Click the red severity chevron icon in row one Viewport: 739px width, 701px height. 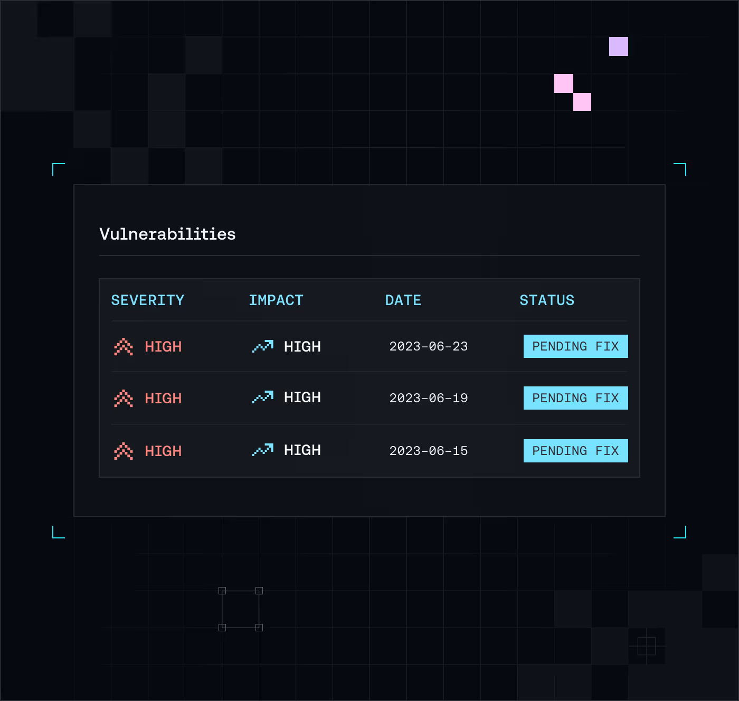[x=123, y=347]
